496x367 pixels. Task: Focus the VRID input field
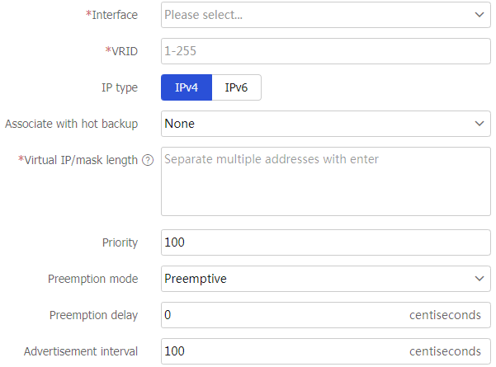tap(325, 51)
